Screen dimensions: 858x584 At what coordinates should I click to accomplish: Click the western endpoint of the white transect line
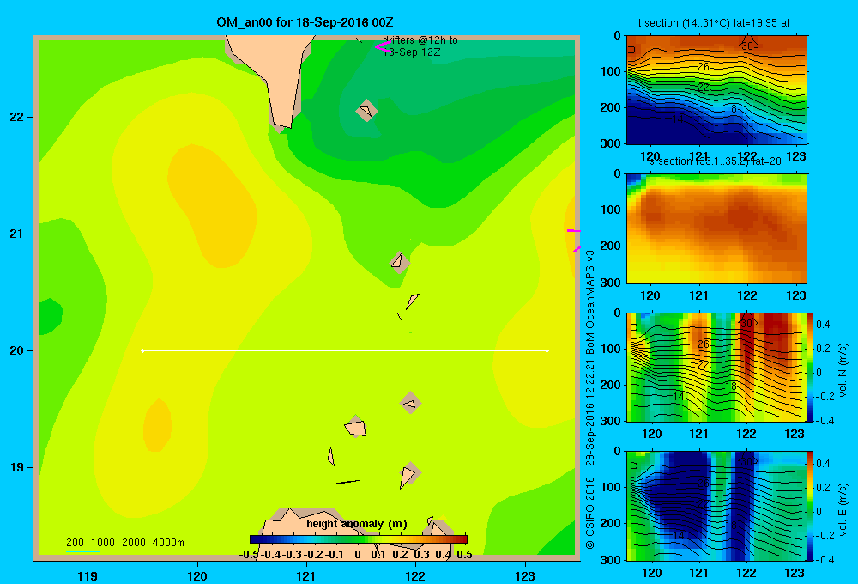[x=142, y=350]
